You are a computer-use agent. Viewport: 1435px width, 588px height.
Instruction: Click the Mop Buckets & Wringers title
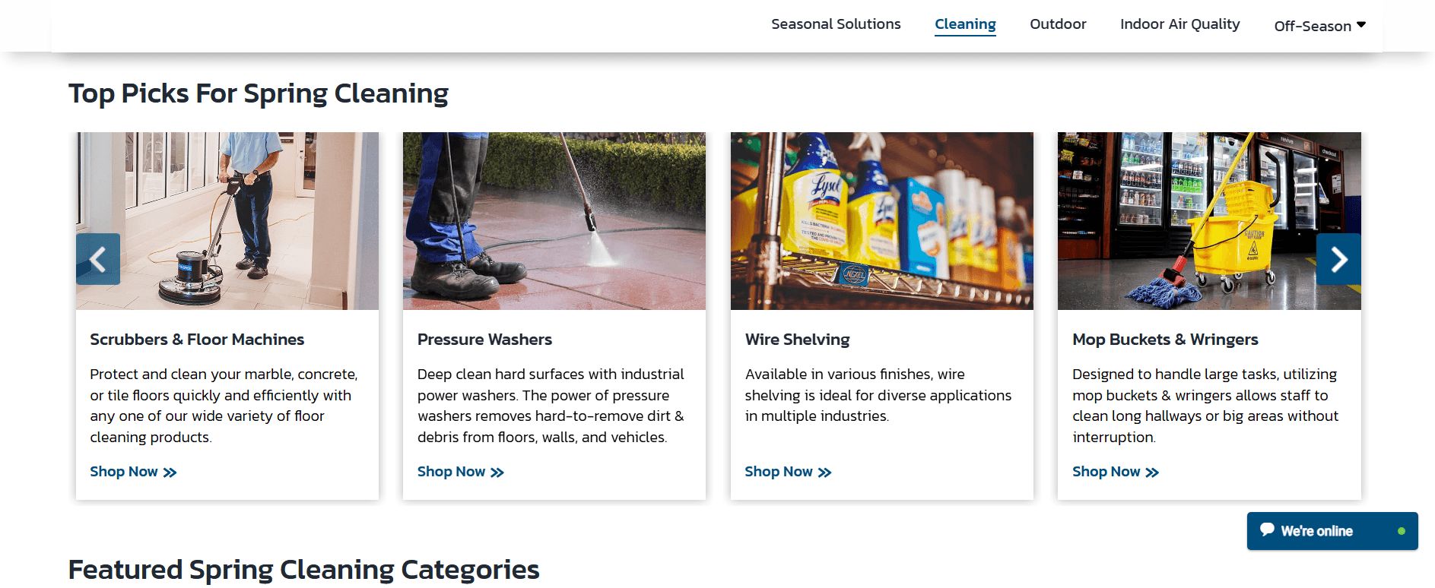[x=1165, y=340]
